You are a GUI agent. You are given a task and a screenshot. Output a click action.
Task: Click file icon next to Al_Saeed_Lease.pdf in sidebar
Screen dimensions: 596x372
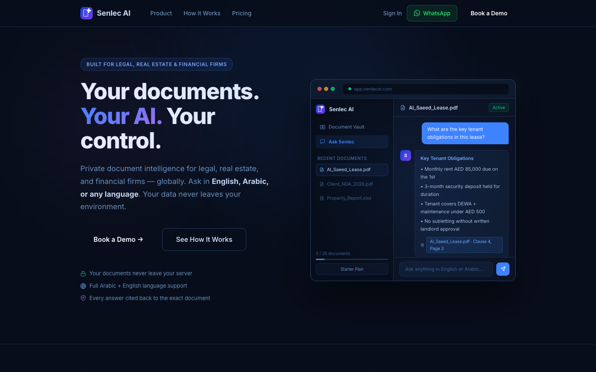point(322,170)
